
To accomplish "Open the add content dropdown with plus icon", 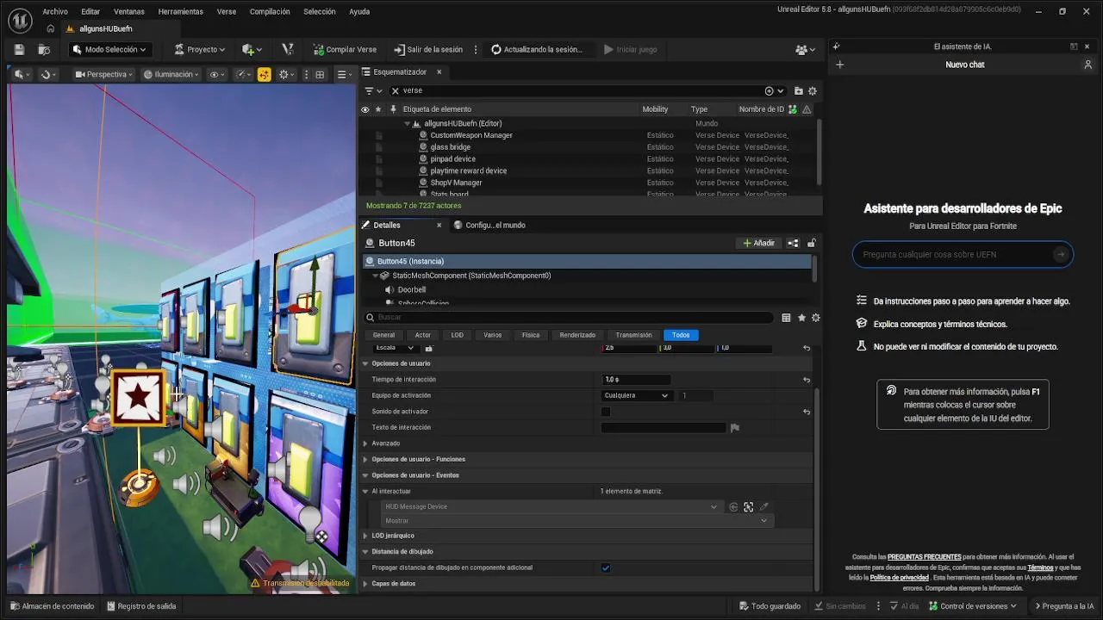I will (252, 49).
